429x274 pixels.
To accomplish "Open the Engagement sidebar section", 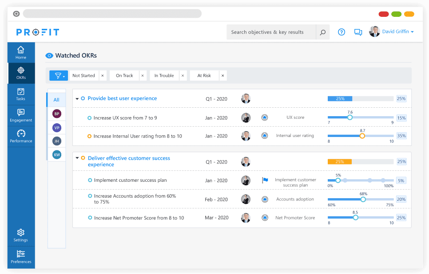I will click(21, 116).
